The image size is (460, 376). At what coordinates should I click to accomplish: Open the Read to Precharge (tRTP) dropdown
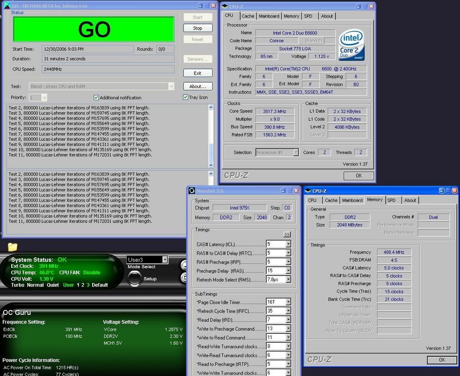288,364
